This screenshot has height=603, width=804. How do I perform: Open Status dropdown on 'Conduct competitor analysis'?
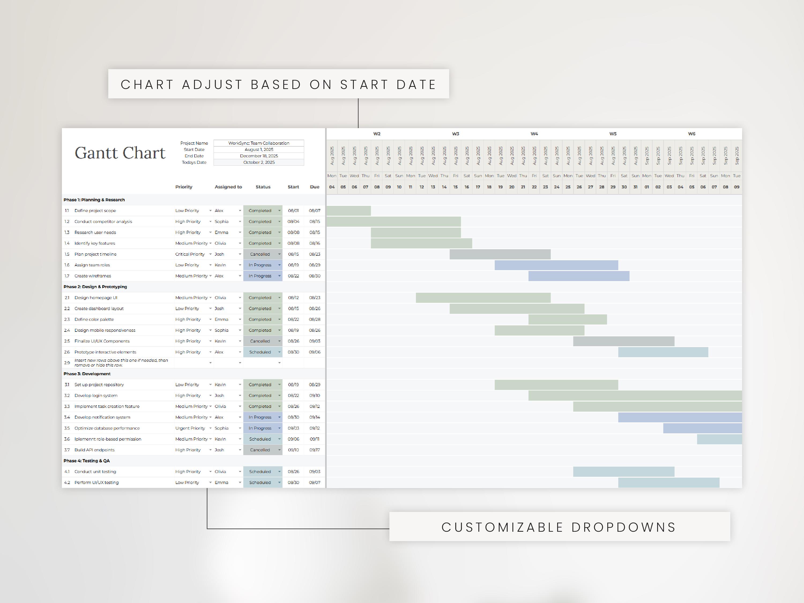pyautogui.click(x=279, y=221)
